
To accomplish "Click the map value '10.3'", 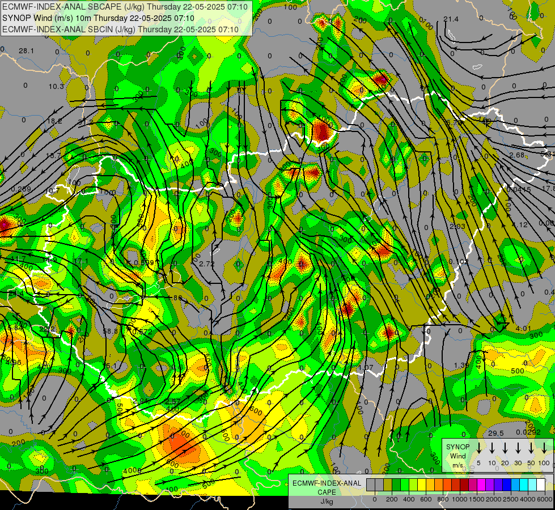I will click(x=56, y=86).
